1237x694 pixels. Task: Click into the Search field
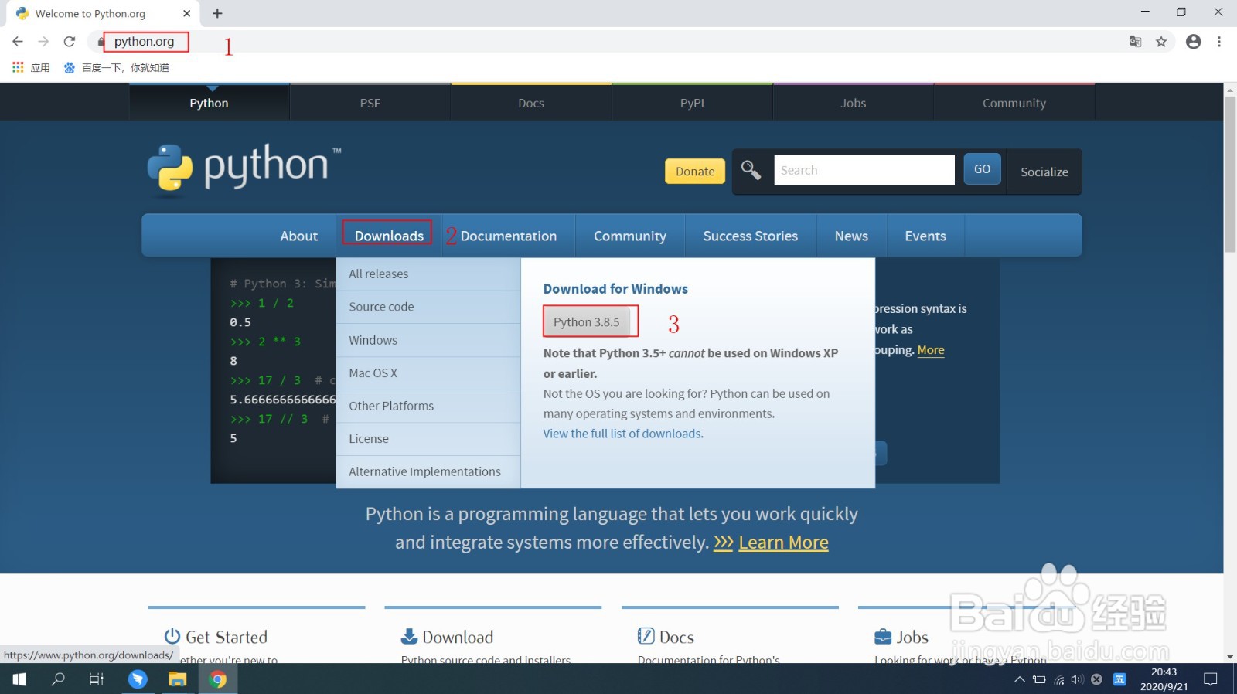(864, 170)
